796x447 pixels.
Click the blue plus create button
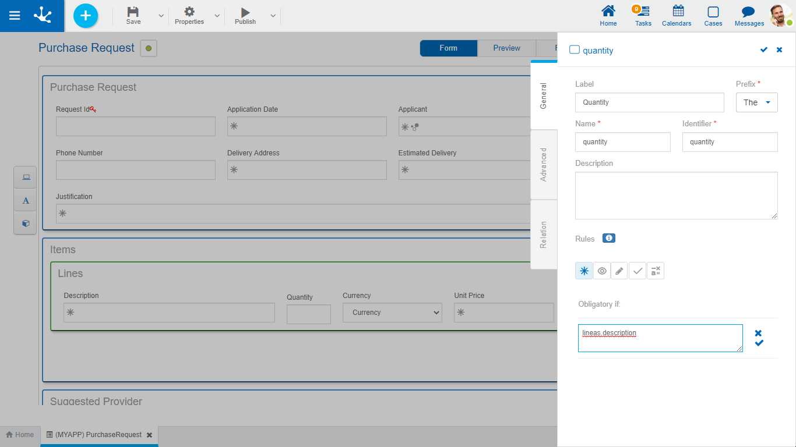[86, 16]
